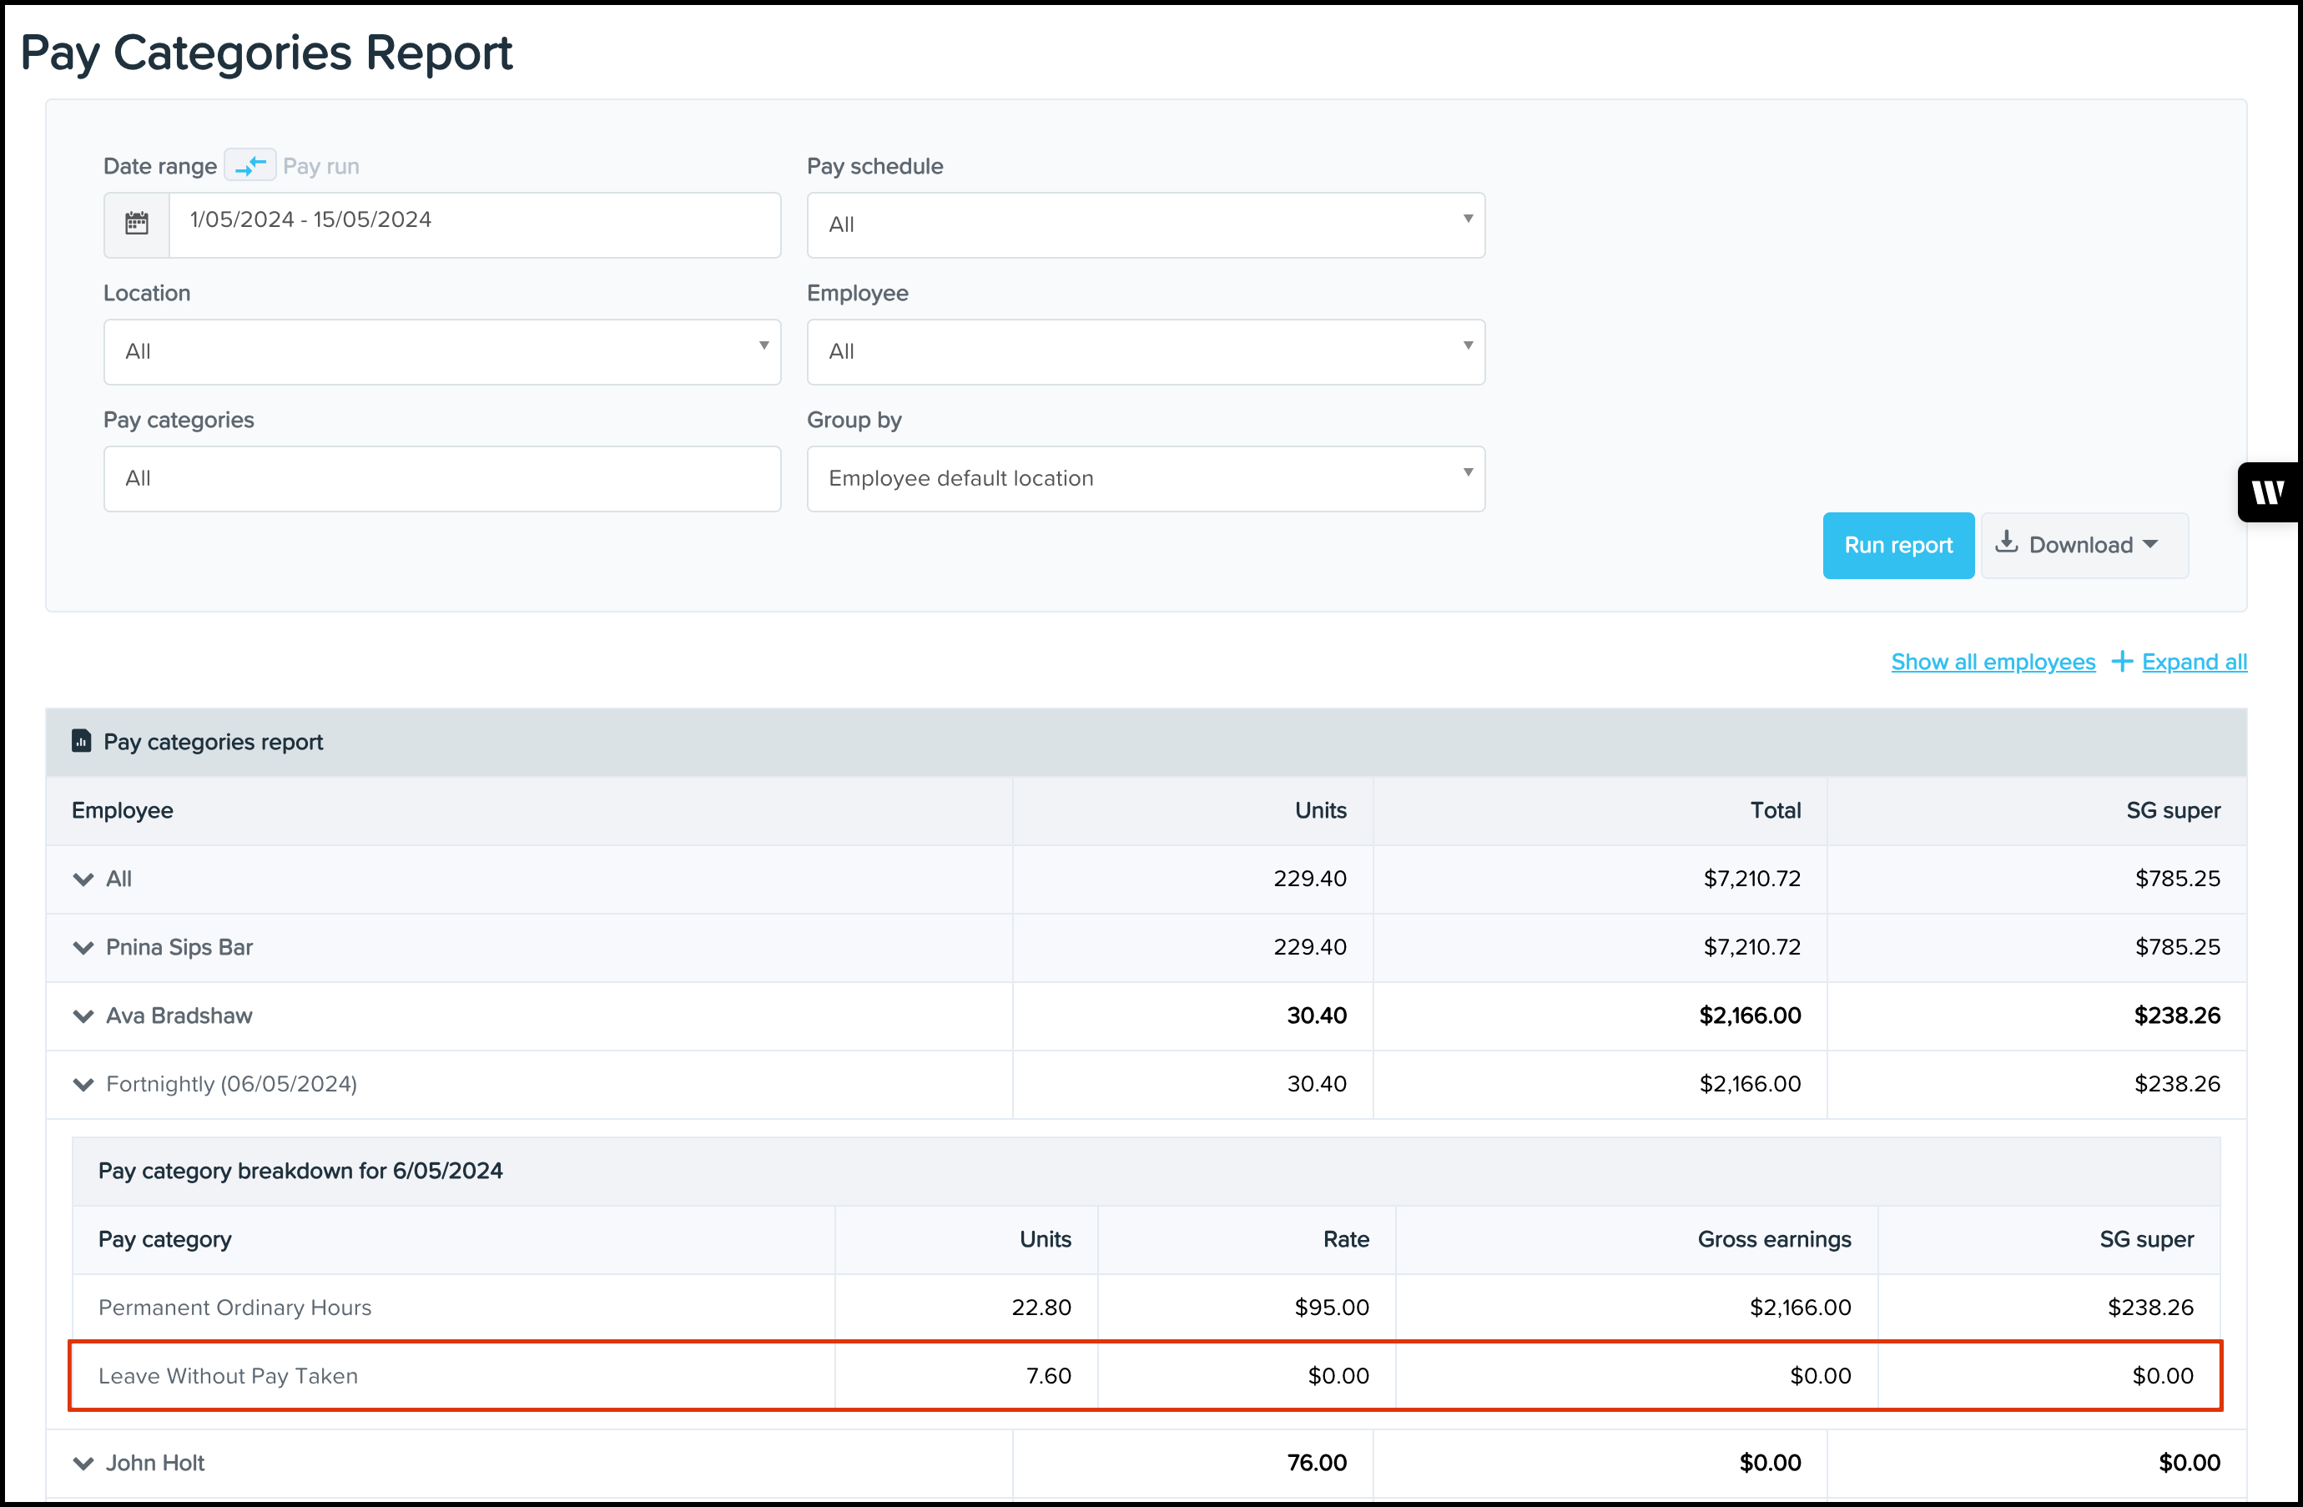Click the Pay categories report document icon
The width and height of the screenshot is (2303, 1507).
click(83, 742)
